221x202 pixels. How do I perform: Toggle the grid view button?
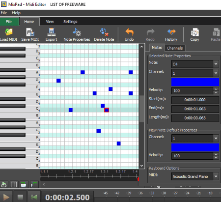click(14, 184)
